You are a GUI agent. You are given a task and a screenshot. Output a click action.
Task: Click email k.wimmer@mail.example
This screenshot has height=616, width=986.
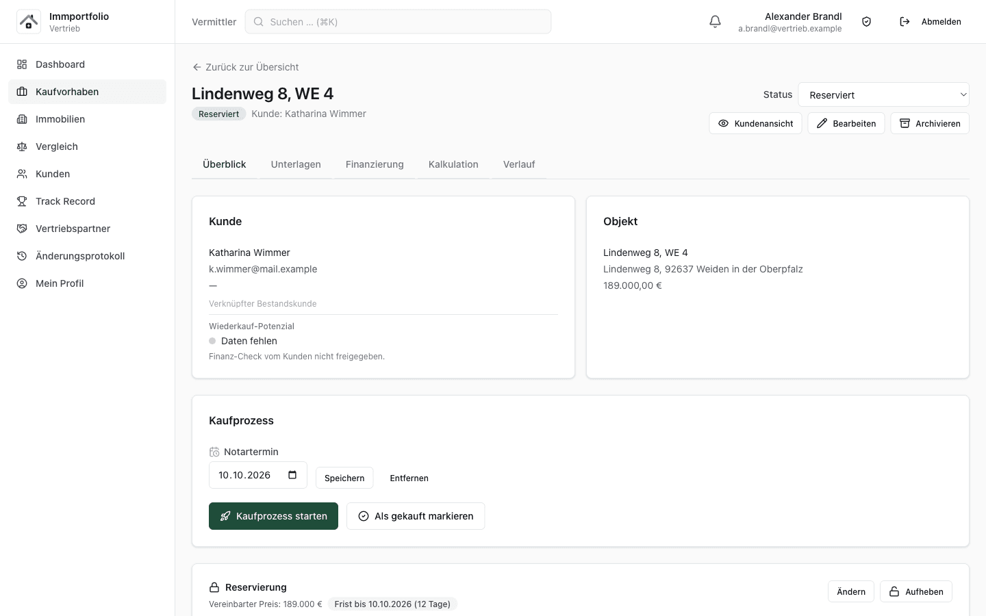pos(263,269)
